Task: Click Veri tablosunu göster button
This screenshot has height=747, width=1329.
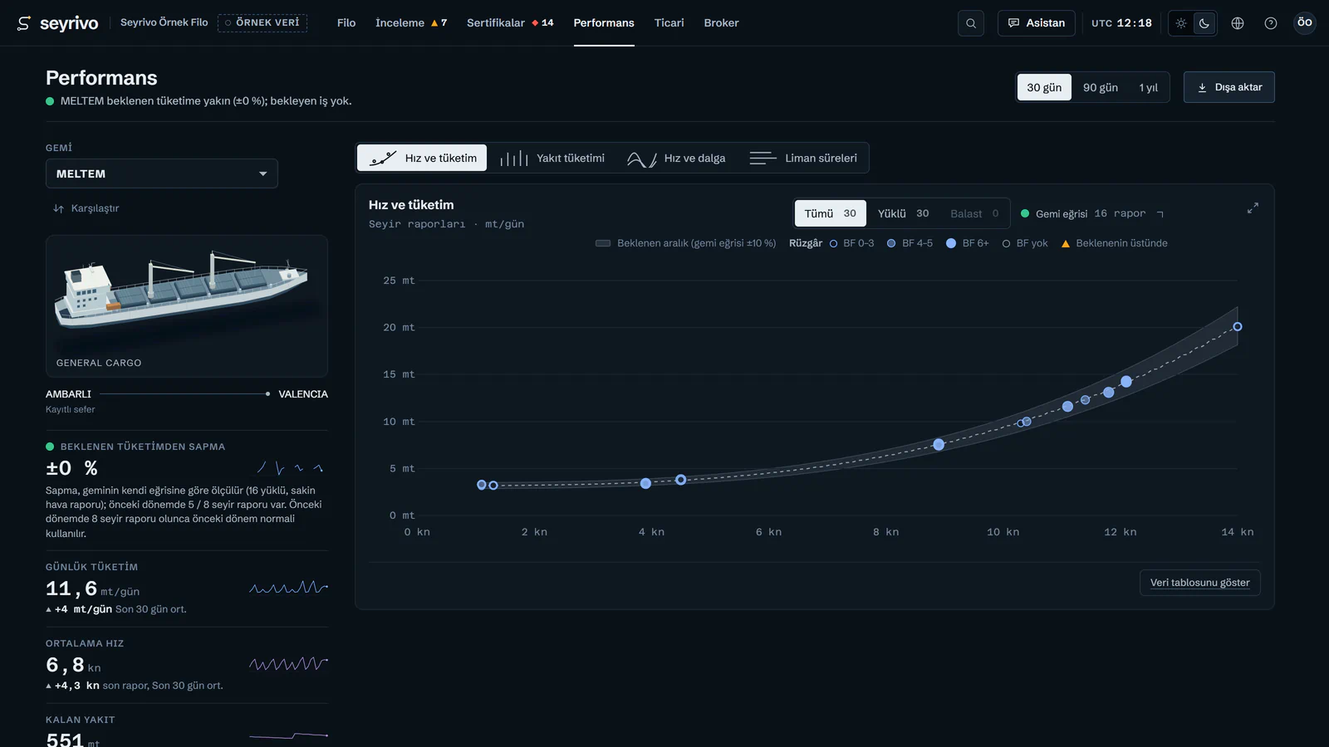Action: click(x=1200, y=583)
